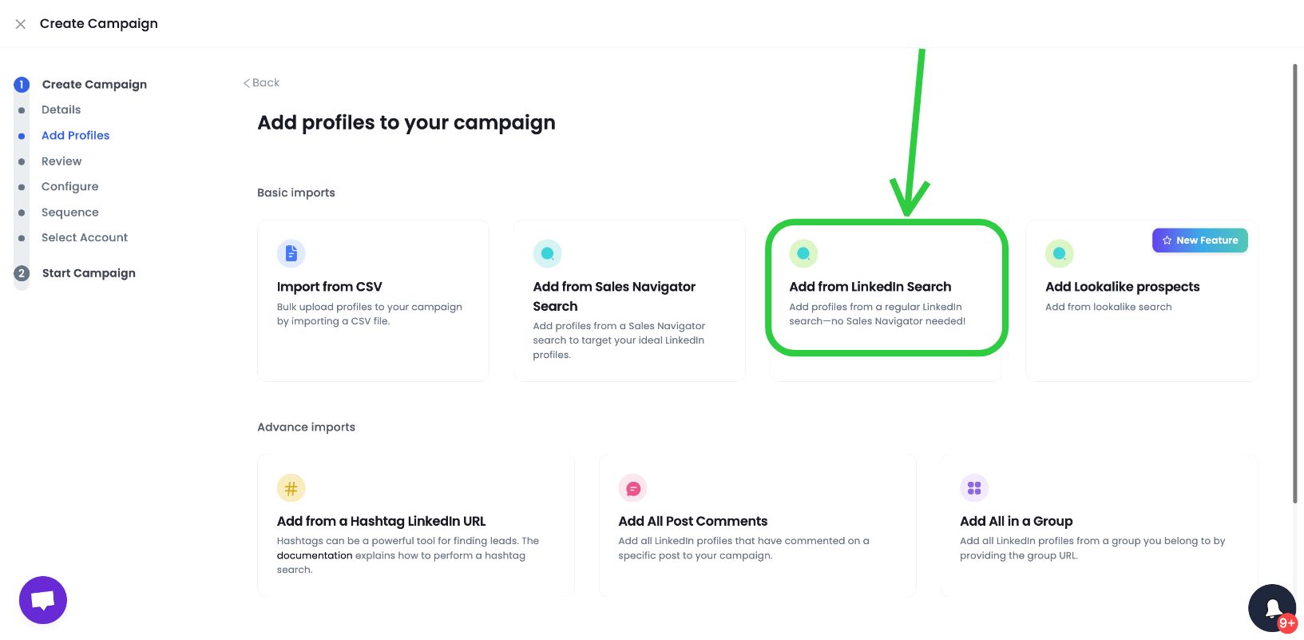Open the Select Account step
Image resolution: width=1304 pixels, height=640 pixels.
point(84,237)
